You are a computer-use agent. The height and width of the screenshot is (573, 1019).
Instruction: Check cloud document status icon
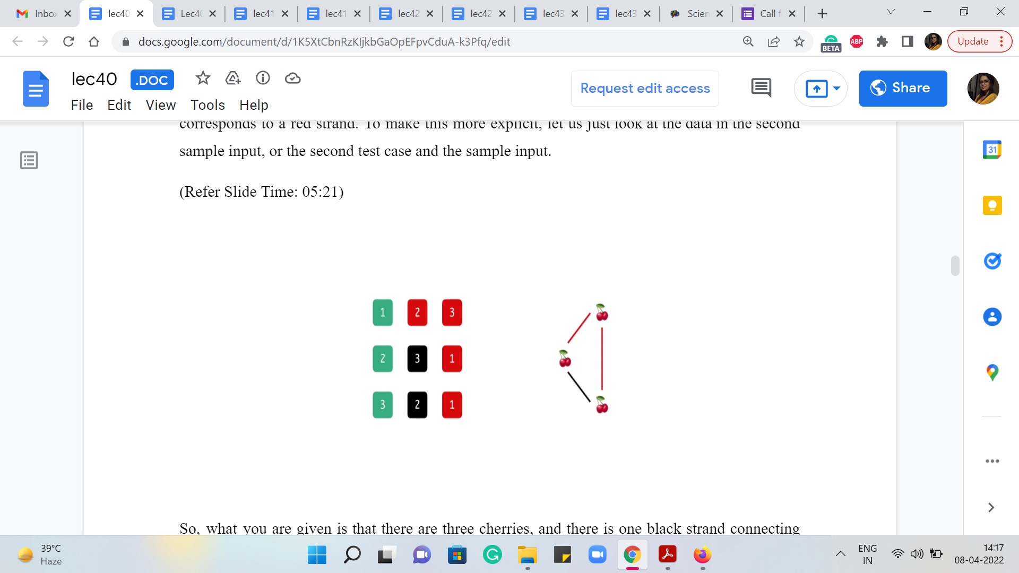pos(292,79)
